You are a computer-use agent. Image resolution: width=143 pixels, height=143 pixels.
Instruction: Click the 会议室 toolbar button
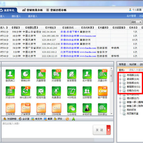[x=24, y=119]
